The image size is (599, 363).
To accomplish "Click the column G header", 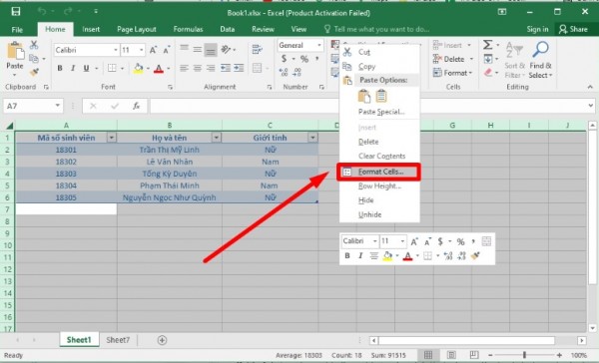I will tap(452, 126).
